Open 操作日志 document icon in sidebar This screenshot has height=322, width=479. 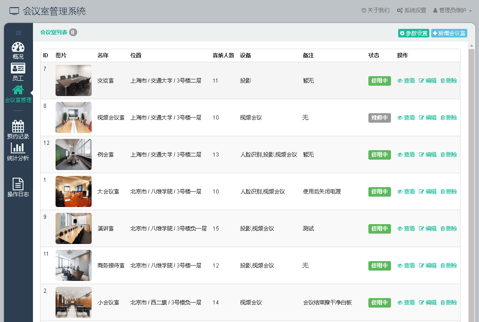tap(18, 184)
